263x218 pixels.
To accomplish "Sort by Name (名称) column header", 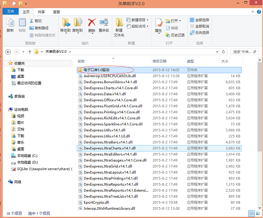I will 81,61.
